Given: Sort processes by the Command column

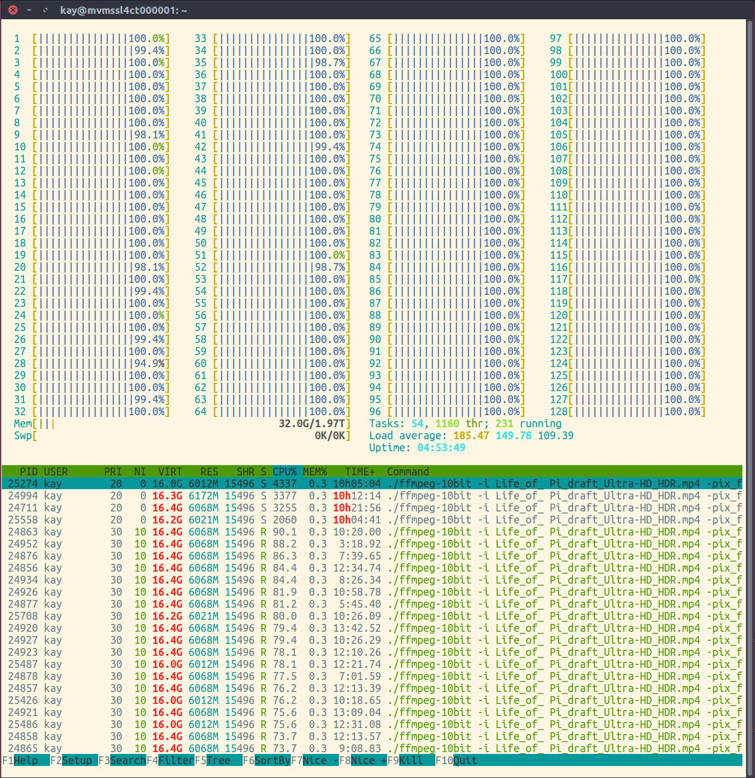Looking at the screenshot, I should [408, 472].
